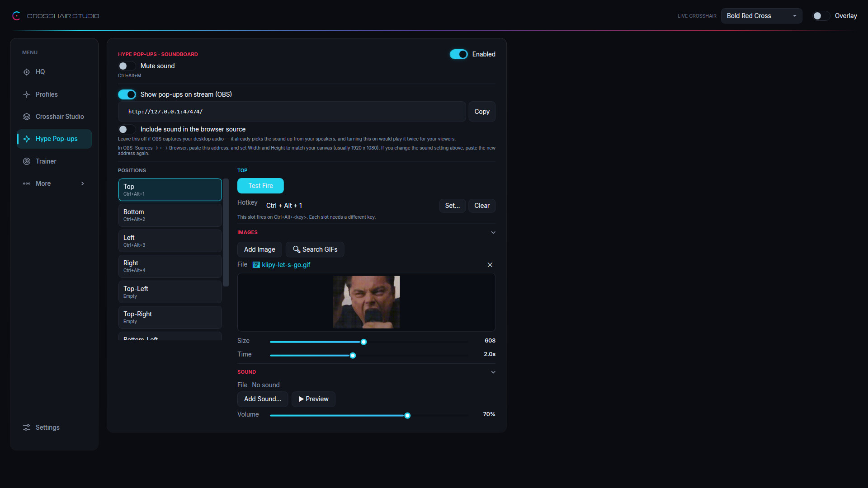The height and width of the screenshot is (488, 868).
Task: Click the Settings sliders icon
Action: tap(27, 427)
